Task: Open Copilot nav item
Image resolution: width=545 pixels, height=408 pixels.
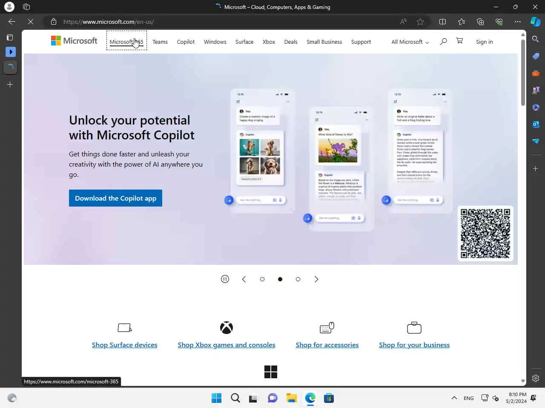Action: [186, 42]
